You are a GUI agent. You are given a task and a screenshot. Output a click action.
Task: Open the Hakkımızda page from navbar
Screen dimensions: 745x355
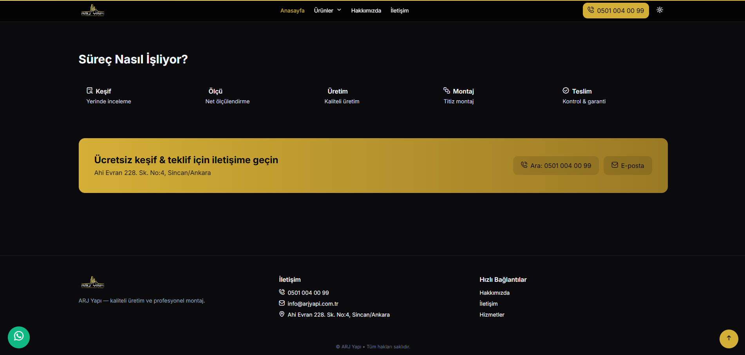coord(366,11)
